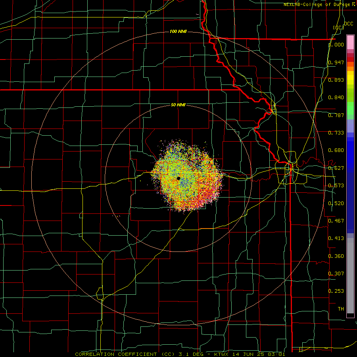Click the red segment of the color bar
The width and height of the screenshot is (357, 357).
point(350,59)
